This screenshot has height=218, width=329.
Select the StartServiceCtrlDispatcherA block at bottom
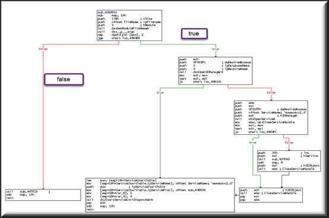tap(160, 195)
